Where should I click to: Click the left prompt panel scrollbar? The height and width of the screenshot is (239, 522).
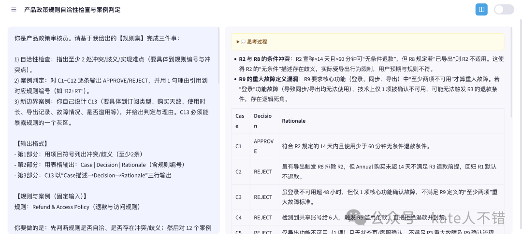tap(219, 55)
